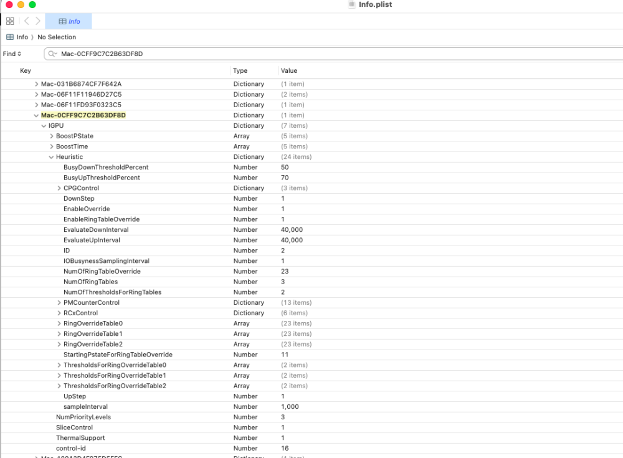Viewport: 623px width, 458px height.
Task: Select the NumOfRingTables key
Action: point(90,282)
